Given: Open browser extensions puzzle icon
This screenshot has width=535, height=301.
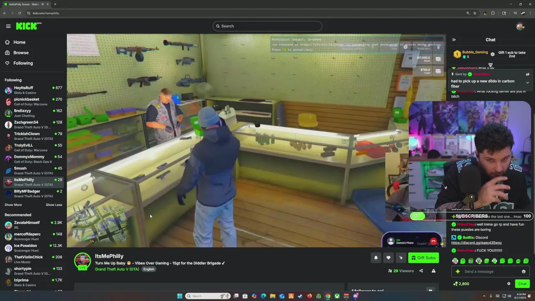Looking at the screenshot, I should pyautogui.click(x=493, y=13).
